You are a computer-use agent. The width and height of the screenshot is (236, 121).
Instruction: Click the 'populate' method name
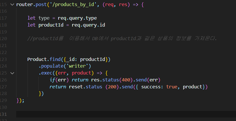(x=52, y=66)
